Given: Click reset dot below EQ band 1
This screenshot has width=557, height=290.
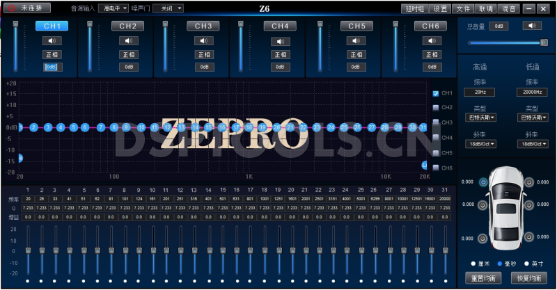Looking at the screenshot, I should [x=28, y=281].
